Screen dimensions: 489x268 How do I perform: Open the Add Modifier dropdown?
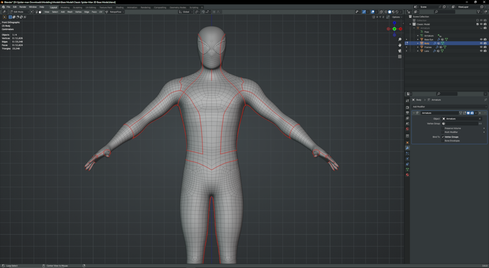pos(448,107)
